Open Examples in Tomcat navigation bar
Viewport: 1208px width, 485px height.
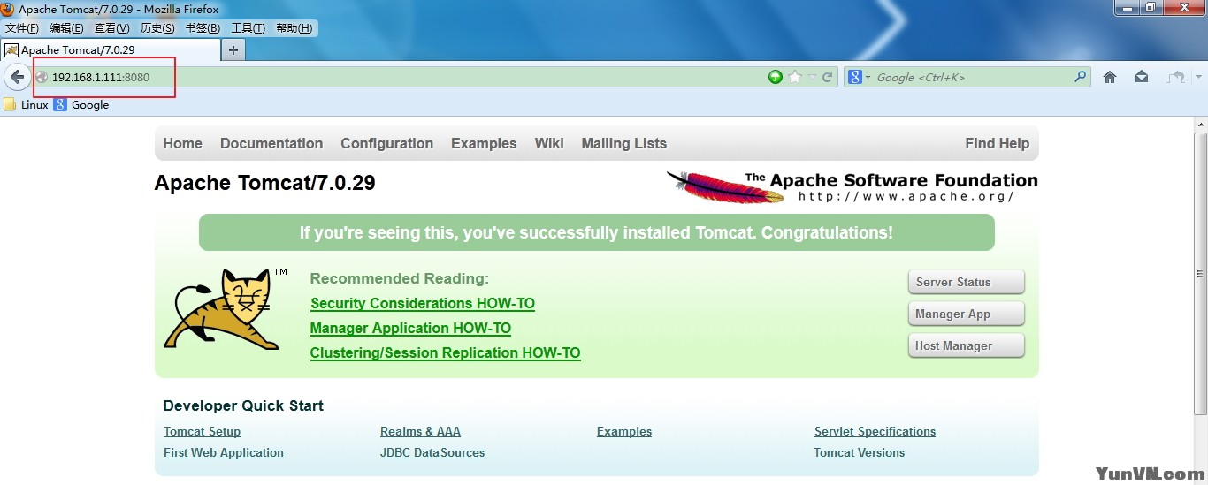tap(484, 143)
